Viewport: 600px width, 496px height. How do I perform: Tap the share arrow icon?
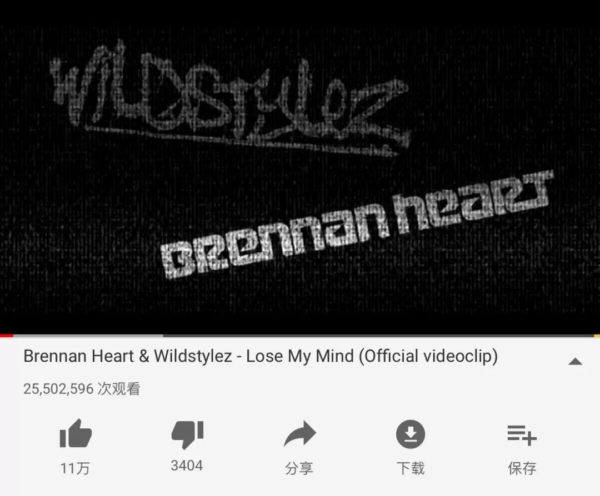coord(299,434)
